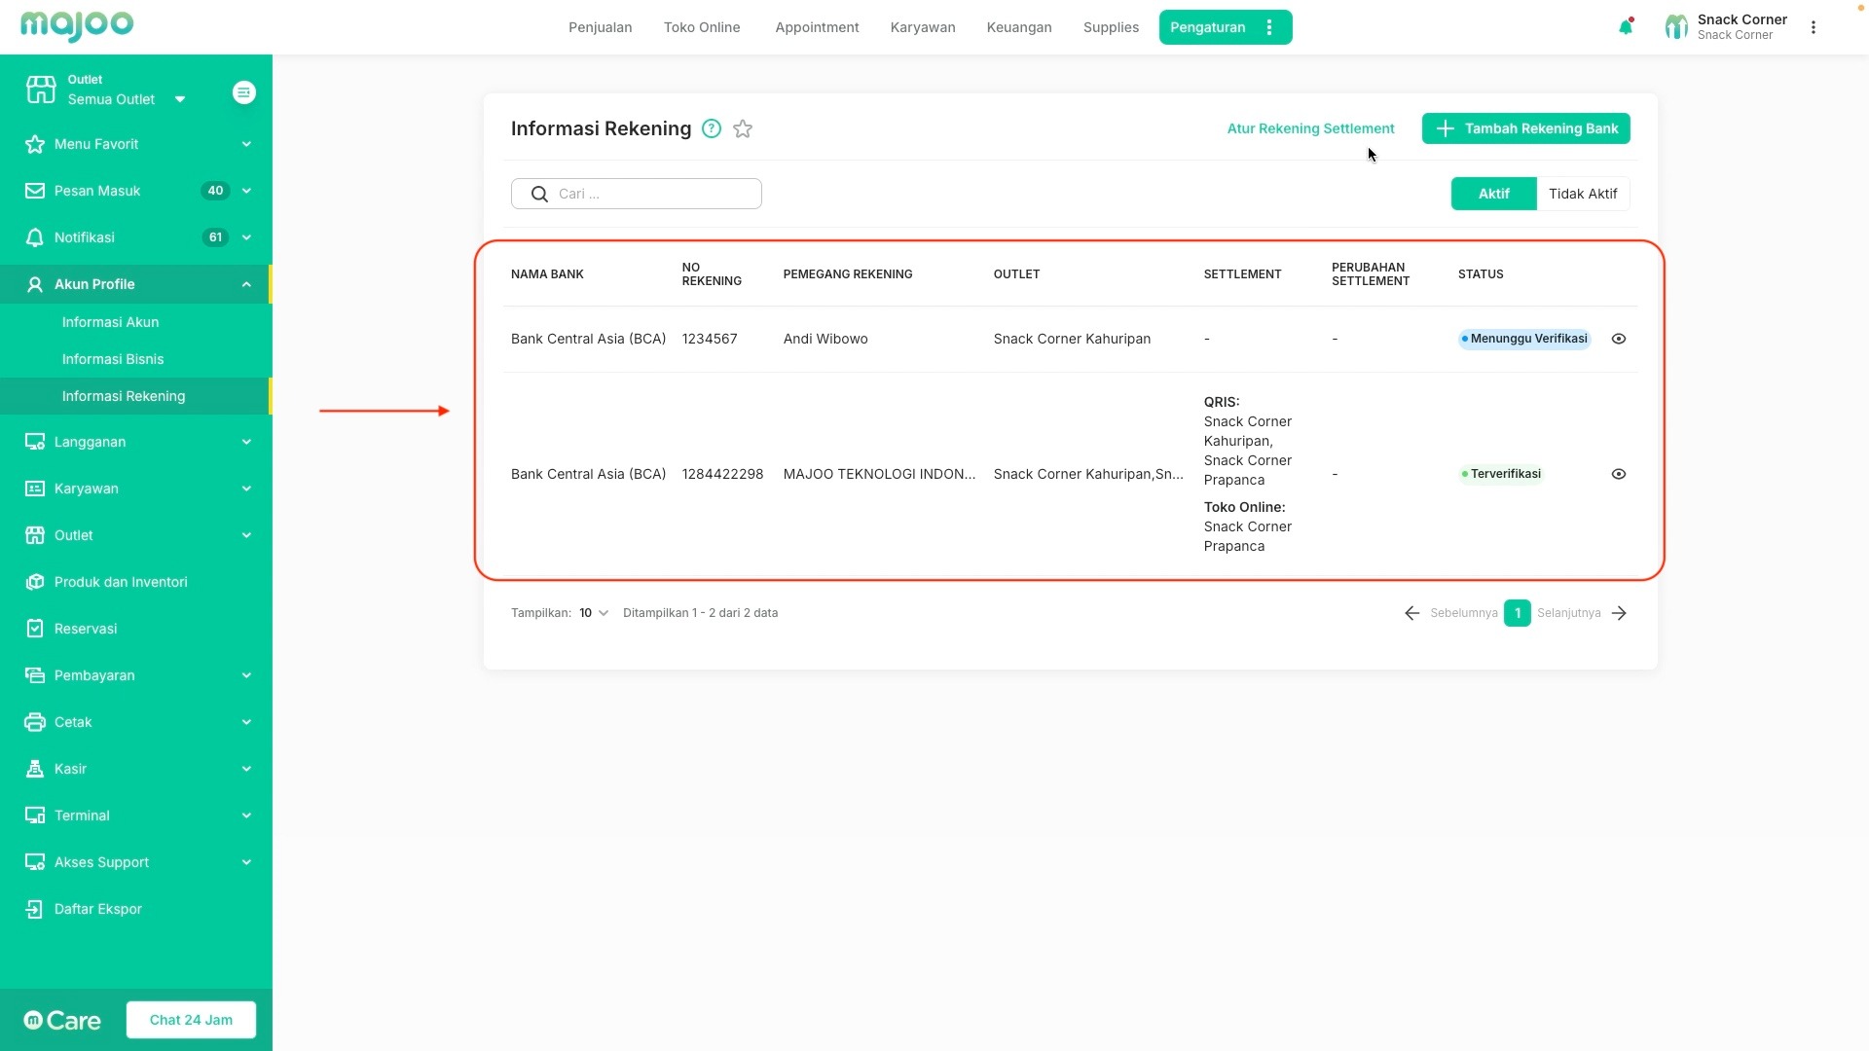Image resolution: width=1869 pixels, height=1051 pixels.
Task: Click the notification bell icon in header
Action: pos(1625,27)
